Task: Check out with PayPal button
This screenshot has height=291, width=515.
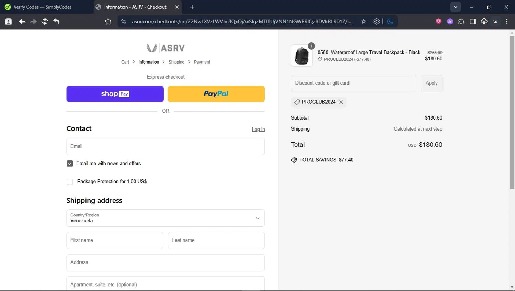Action: click(216, 94)
